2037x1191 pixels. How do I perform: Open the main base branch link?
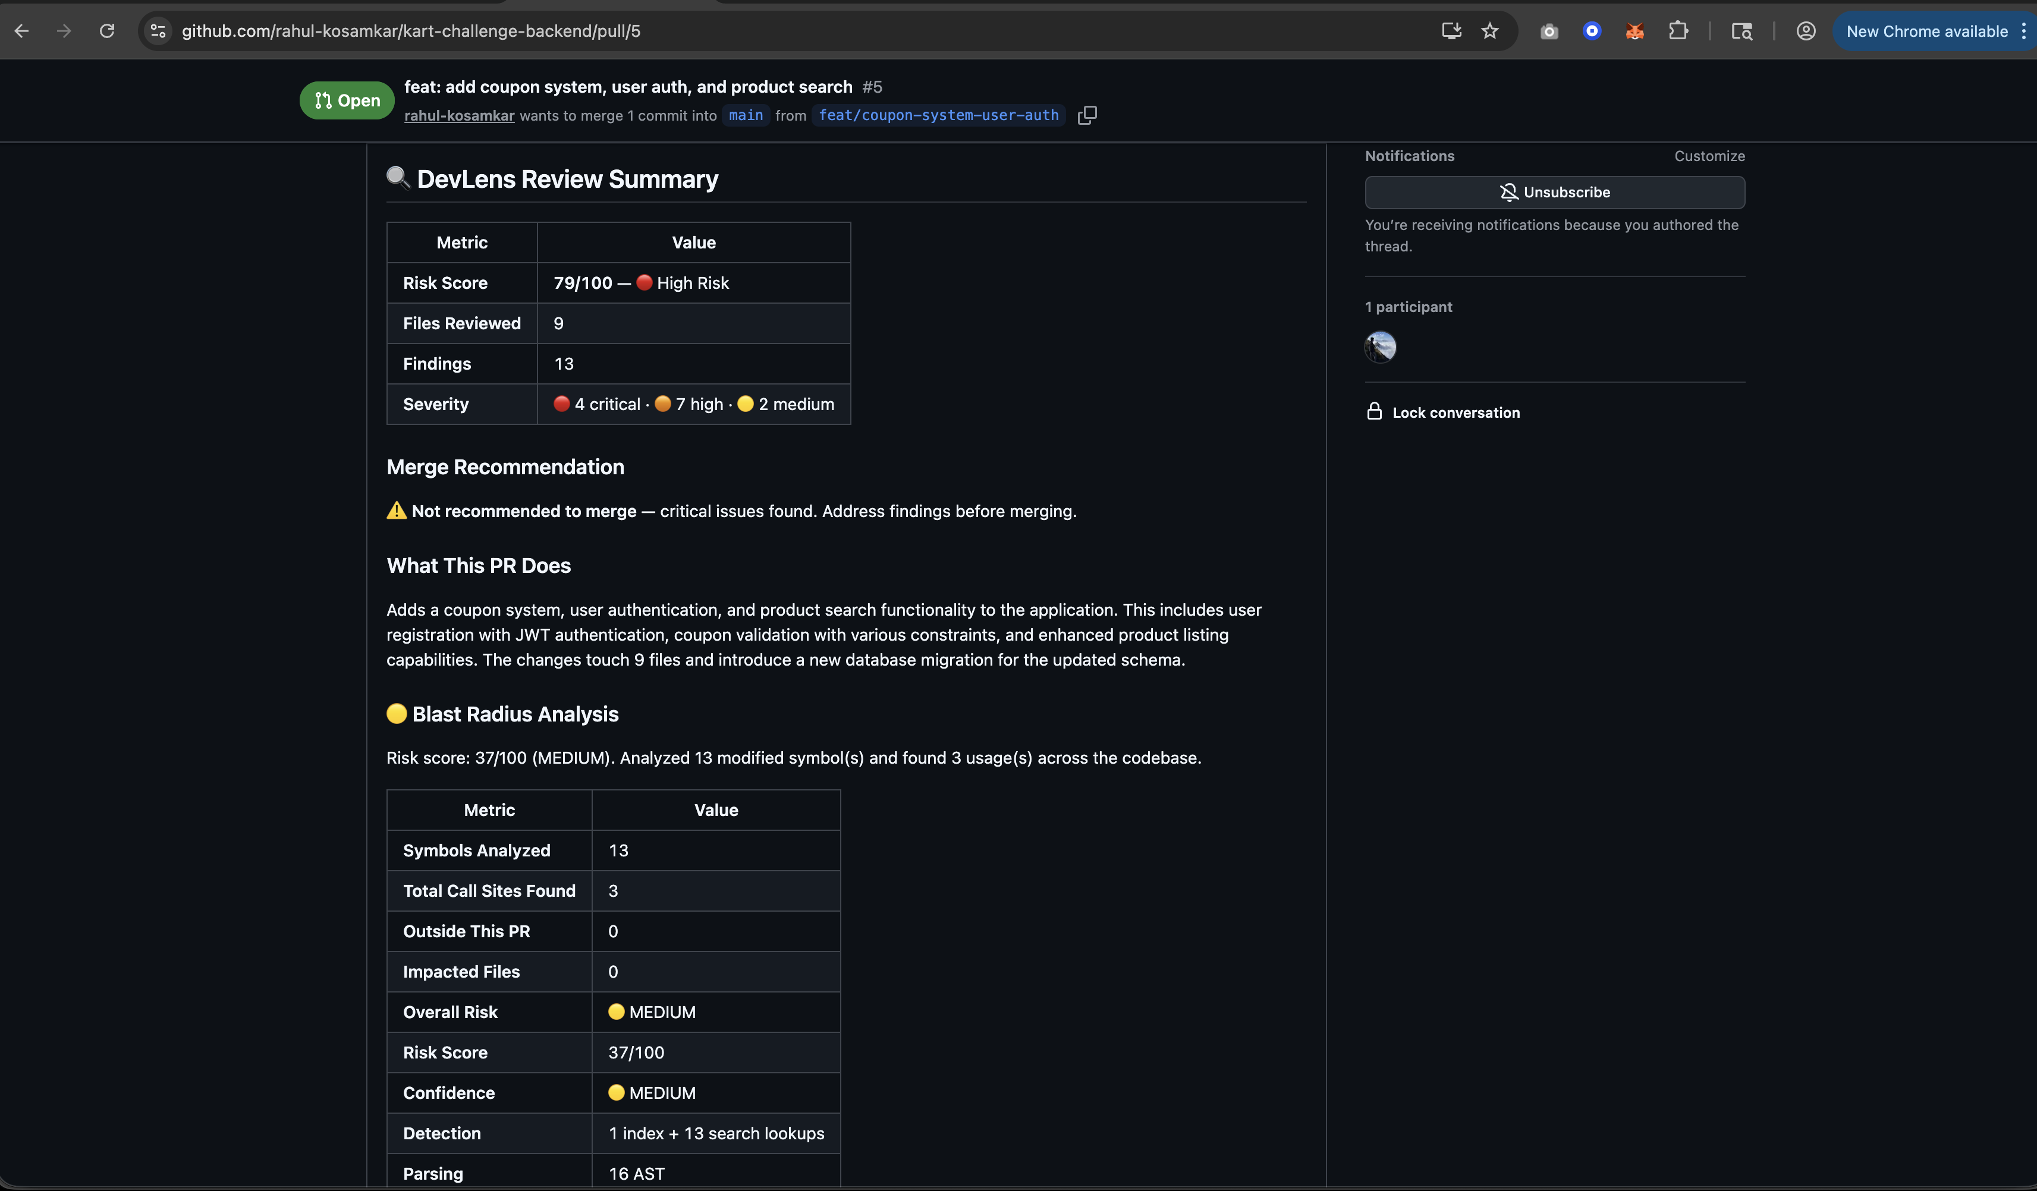coord(745,115)
